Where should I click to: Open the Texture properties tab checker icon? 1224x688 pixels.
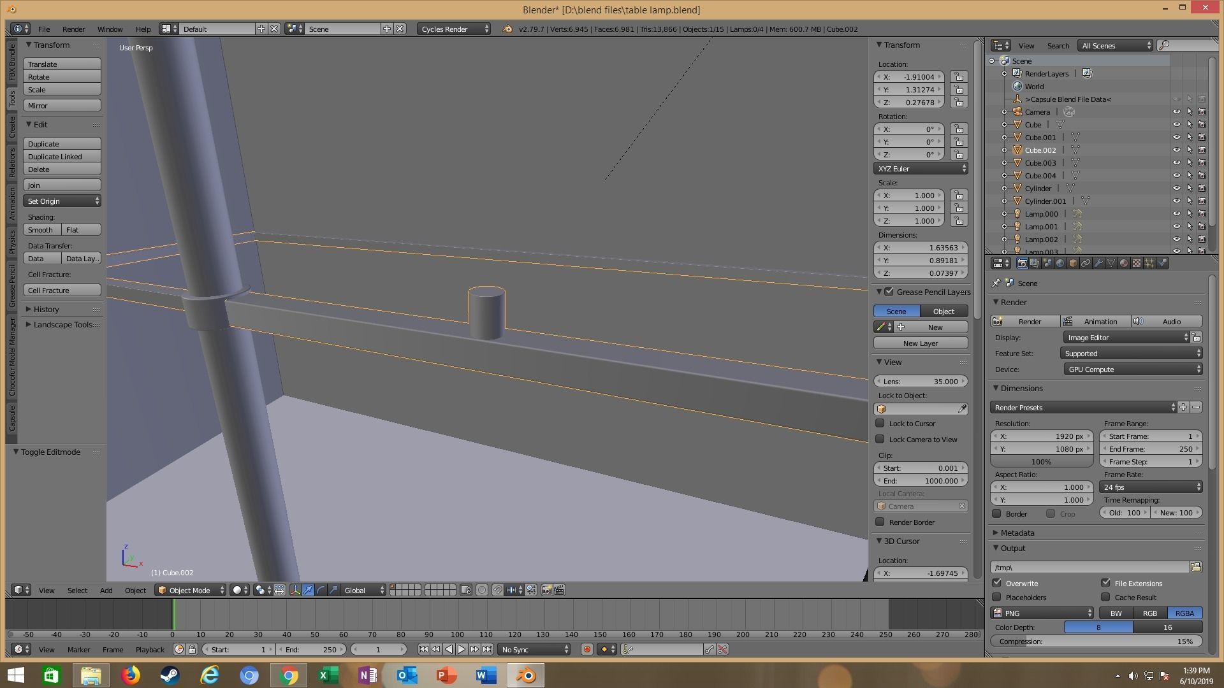point(1137,263)
